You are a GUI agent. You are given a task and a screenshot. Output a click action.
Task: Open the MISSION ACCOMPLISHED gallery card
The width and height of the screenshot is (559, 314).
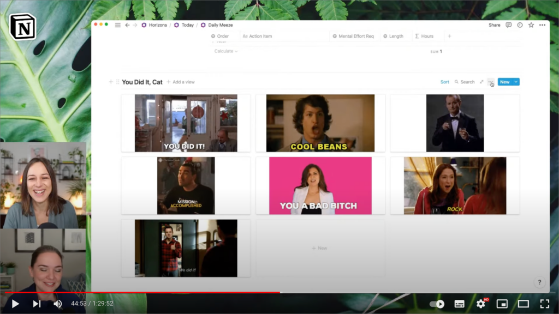[186, 186]
